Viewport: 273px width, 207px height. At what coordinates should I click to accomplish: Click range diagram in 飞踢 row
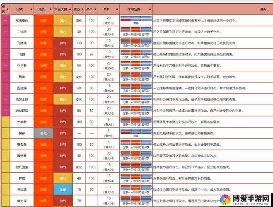(136, 53)
